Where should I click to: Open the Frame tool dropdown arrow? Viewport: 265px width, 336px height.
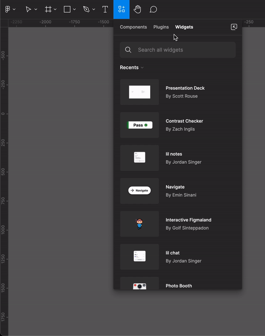[55, 9]
